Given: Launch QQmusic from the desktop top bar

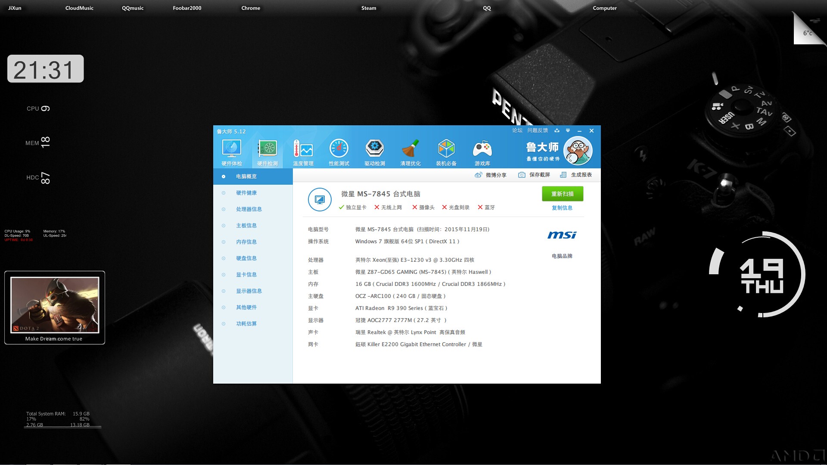Looking at the screenshot, I should pos(133,8).
